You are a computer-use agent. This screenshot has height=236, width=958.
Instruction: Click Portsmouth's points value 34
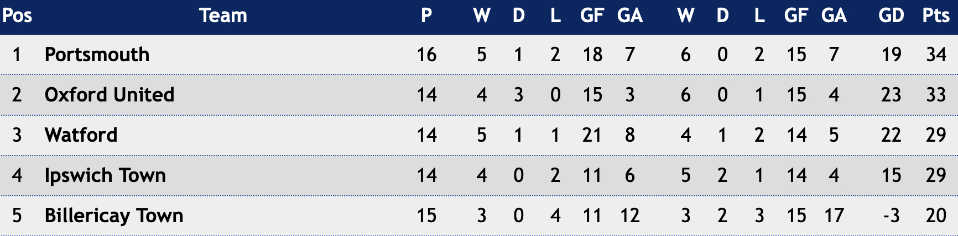point(936,55)
